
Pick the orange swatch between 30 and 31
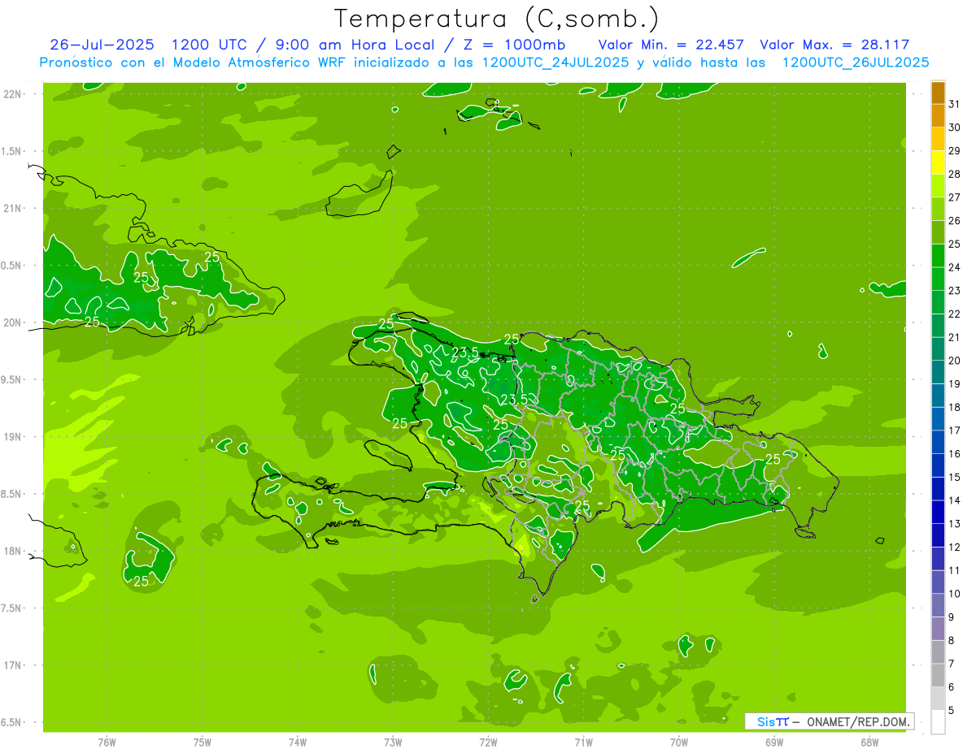(938, 116)
